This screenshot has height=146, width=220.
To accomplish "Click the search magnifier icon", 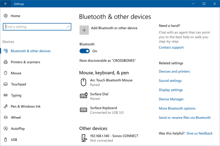I will 68,26.
